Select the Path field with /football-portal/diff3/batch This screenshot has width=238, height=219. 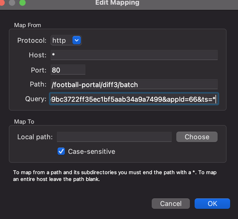(x=133, y=84)
